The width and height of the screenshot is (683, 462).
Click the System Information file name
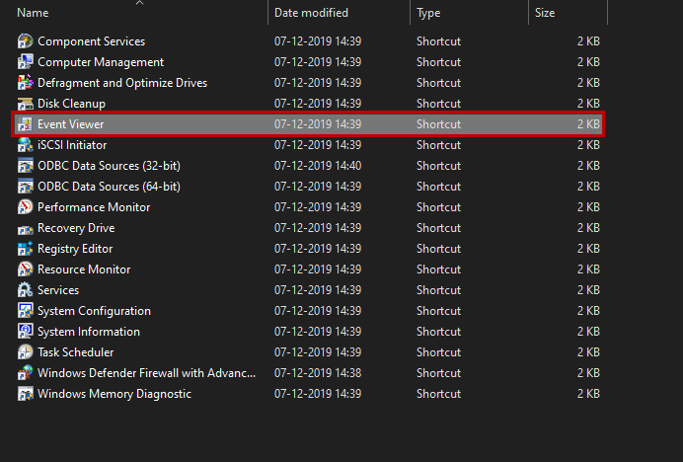89,332
